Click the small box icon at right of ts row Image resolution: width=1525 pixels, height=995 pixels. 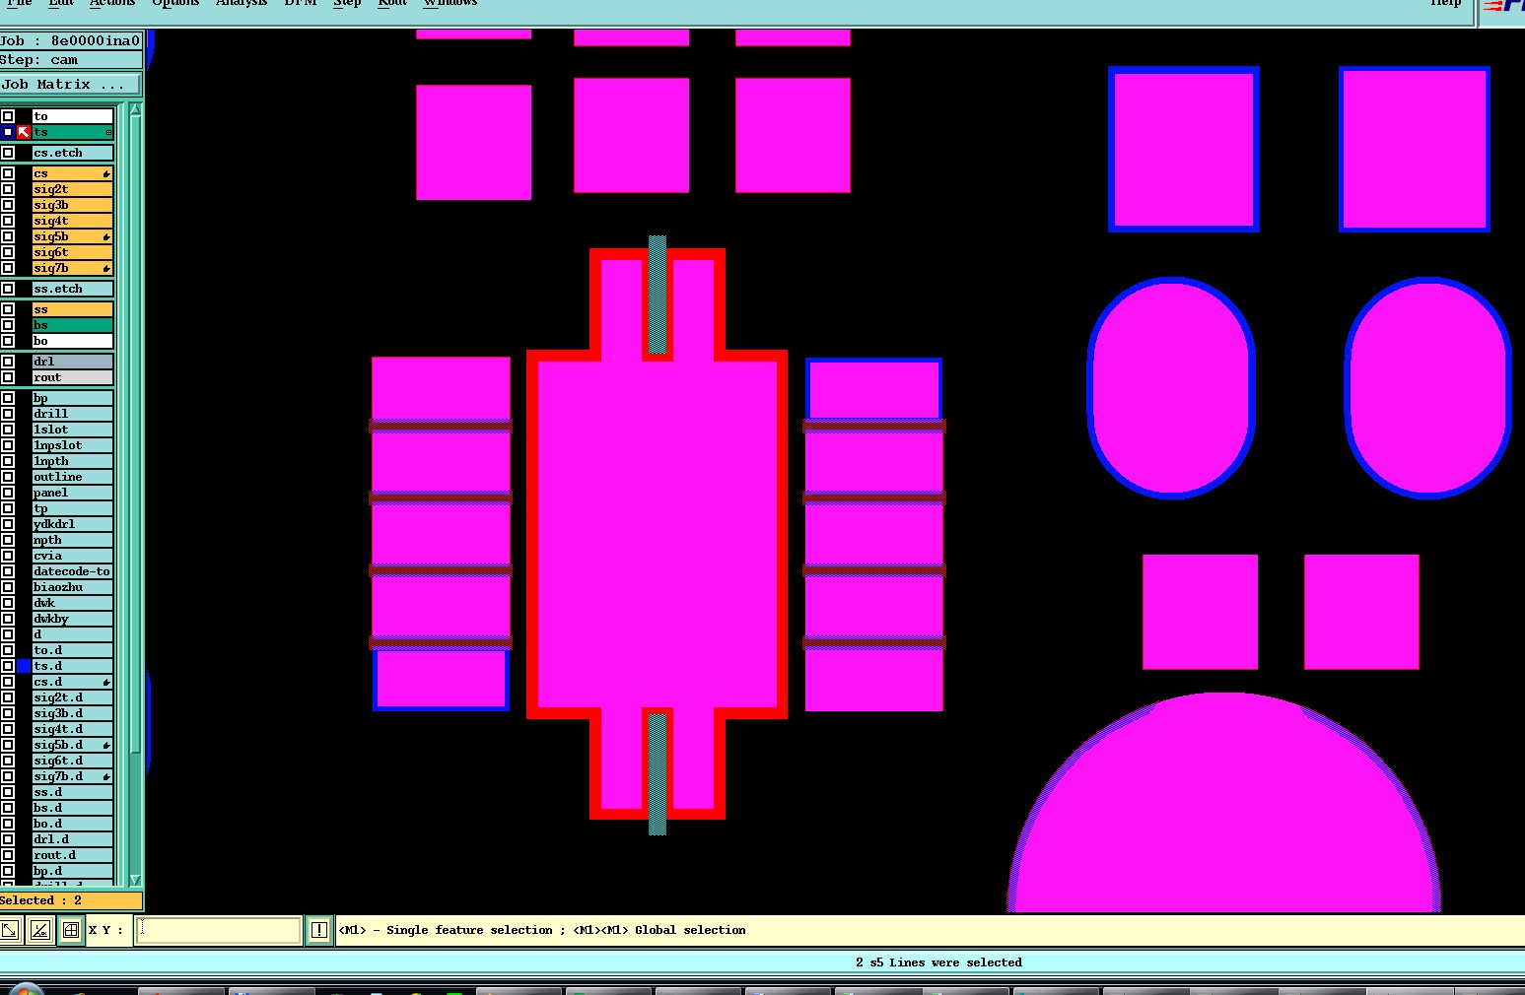[x=108, y=132]
